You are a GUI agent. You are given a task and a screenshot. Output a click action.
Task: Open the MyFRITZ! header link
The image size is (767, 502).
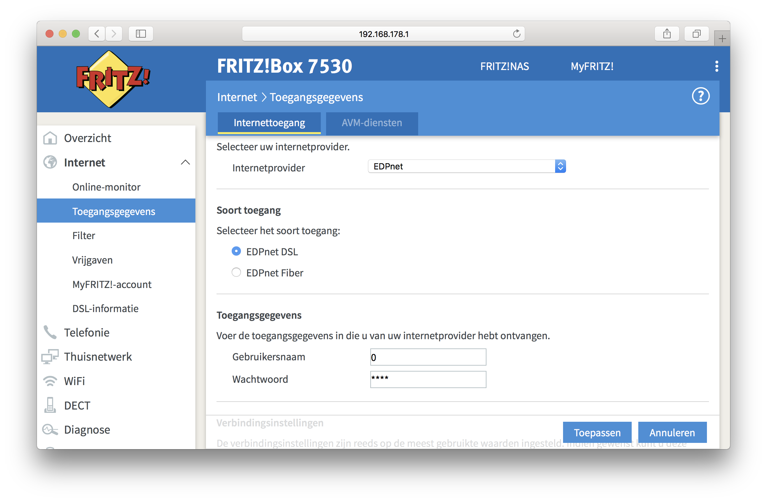[592, 66]
